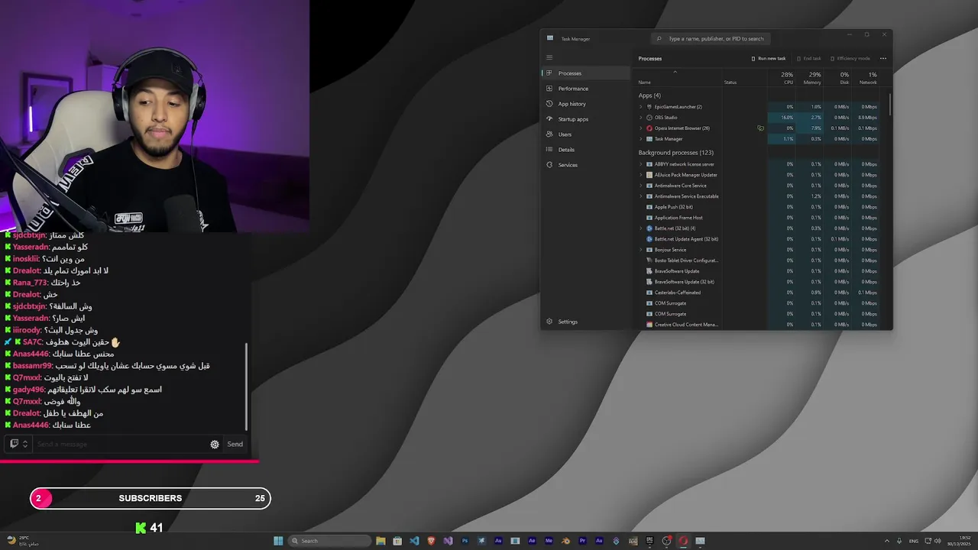Expand AEJuice Pack Manager Updater row
This screenshot has height=550, width=978.
(641, 175)
